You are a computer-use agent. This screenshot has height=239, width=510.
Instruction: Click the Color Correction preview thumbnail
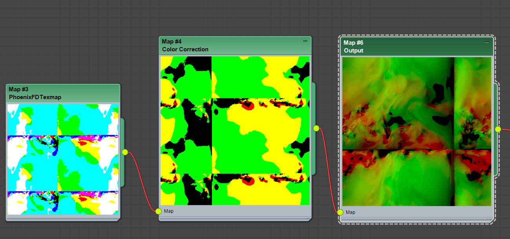click(235, 130)
